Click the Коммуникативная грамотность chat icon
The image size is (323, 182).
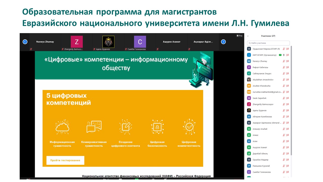pyautogui.click(x=94, y=127)
